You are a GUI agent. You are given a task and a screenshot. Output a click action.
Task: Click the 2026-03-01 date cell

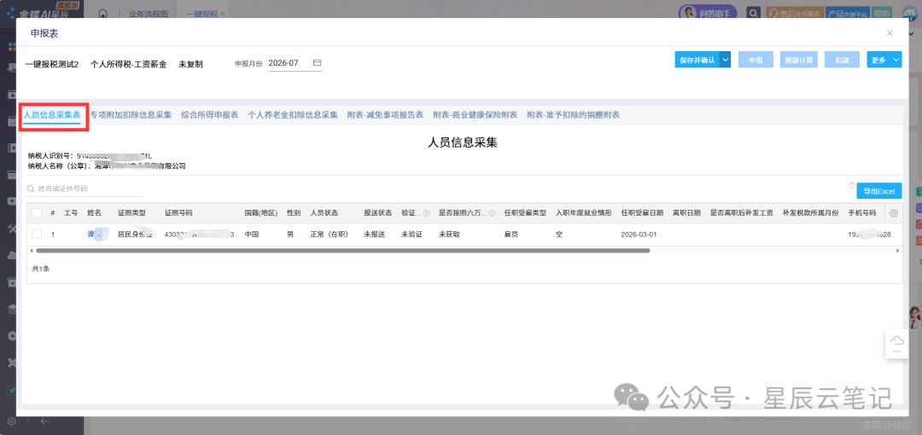(639, 234)
